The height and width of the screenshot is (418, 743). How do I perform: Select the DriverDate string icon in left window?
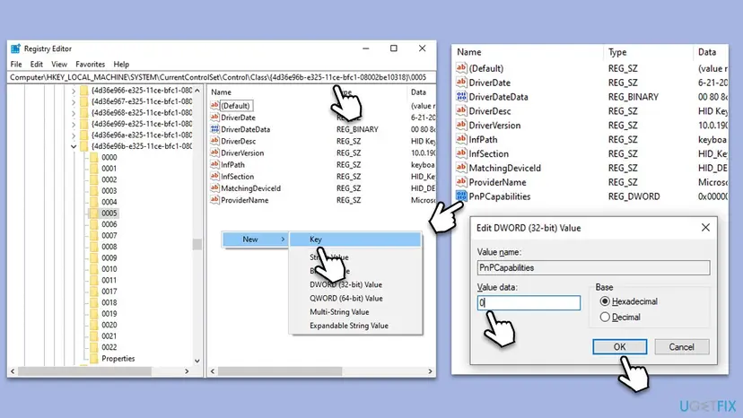click(214, 118)
